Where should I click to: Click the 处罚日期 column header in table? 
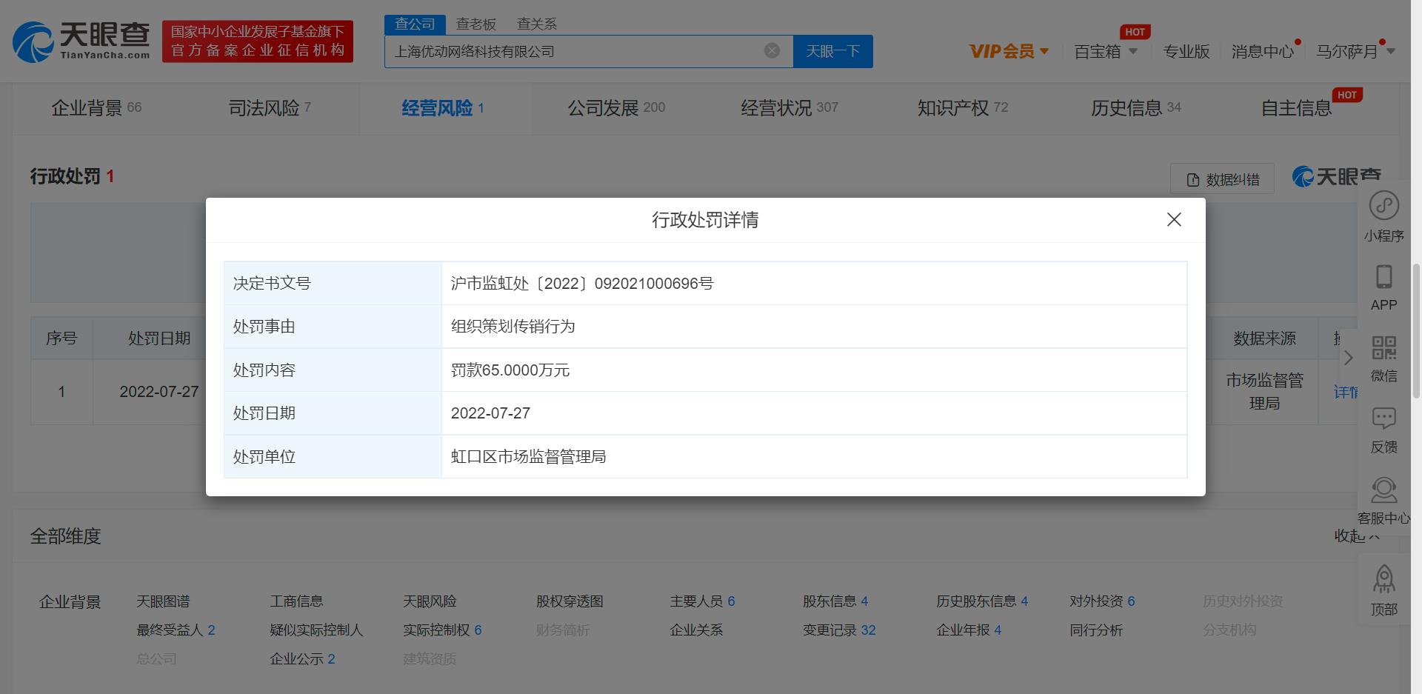(159, 338)
